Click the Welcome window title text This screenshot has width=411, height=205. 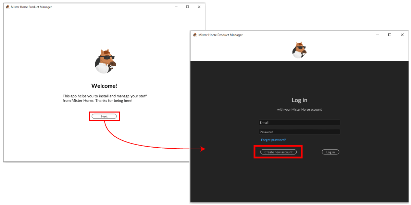(31, 7)
